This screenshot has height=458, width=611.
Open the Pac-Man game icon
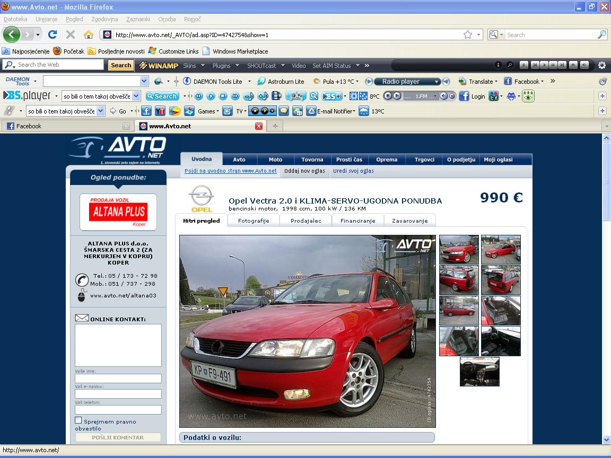175,111
